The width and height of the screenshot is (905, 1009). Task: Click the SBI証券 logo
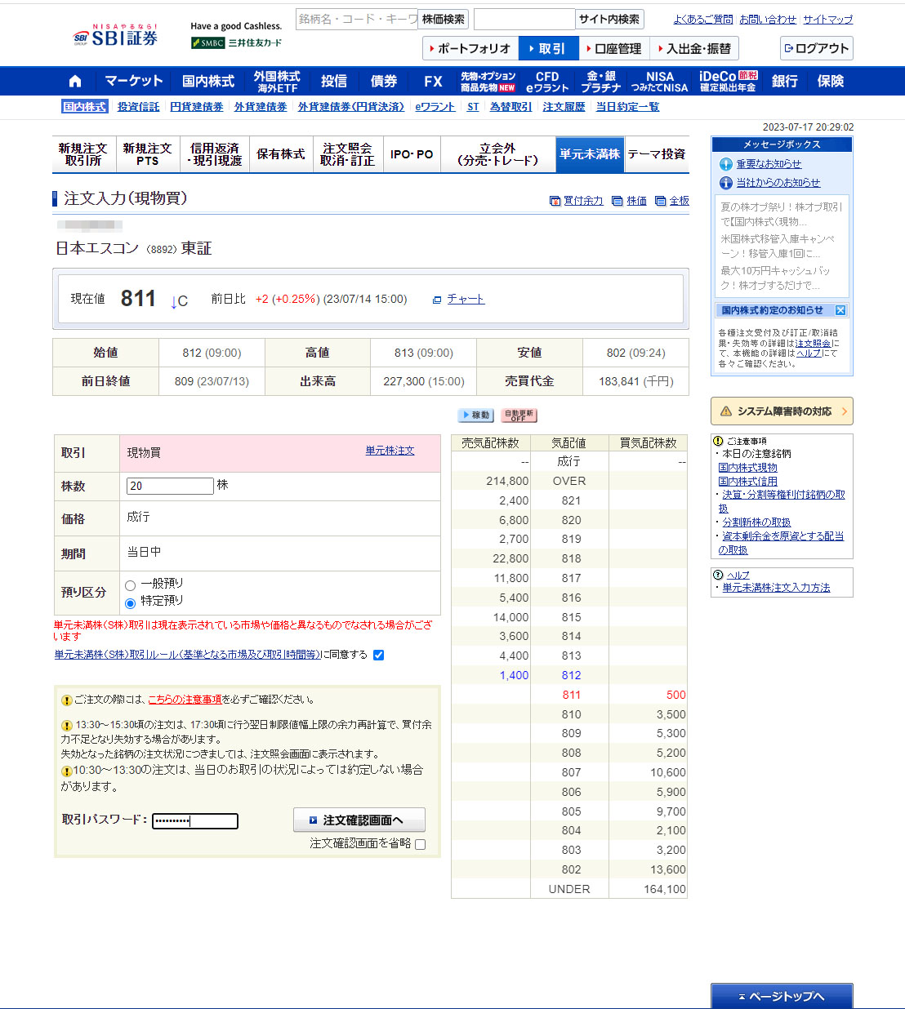[x=115, y=36]
